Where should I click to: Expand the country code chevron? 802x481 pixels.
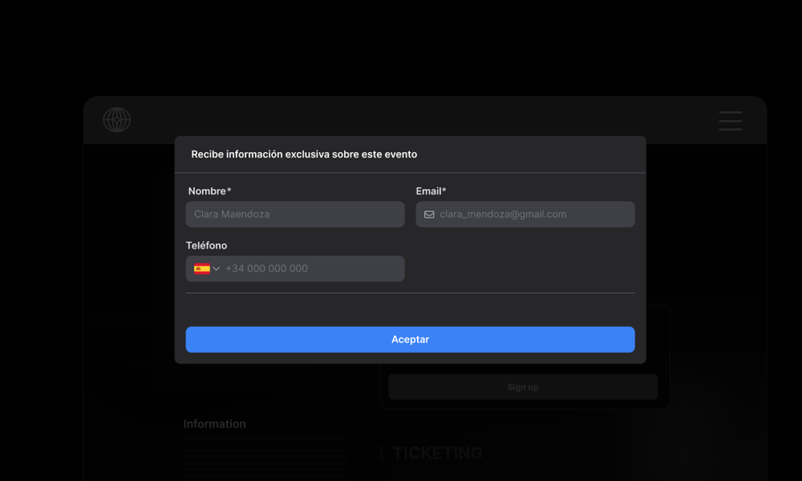tap(217, 269)
